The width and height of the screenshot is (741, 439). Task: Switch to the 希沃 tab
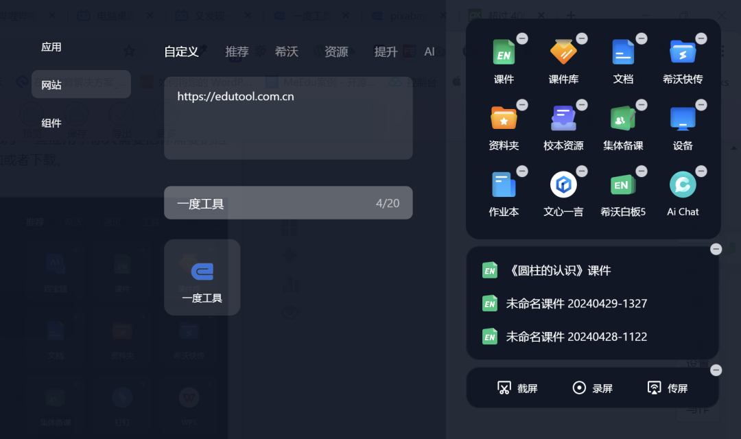(x=286, y=51)
